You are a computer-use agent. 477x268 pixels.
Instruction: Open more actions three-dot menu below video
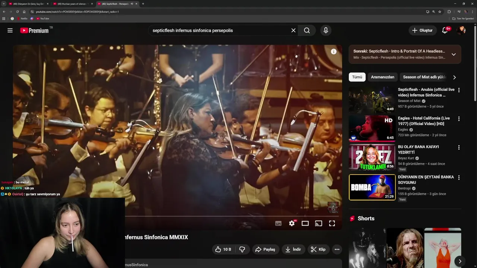337,249
